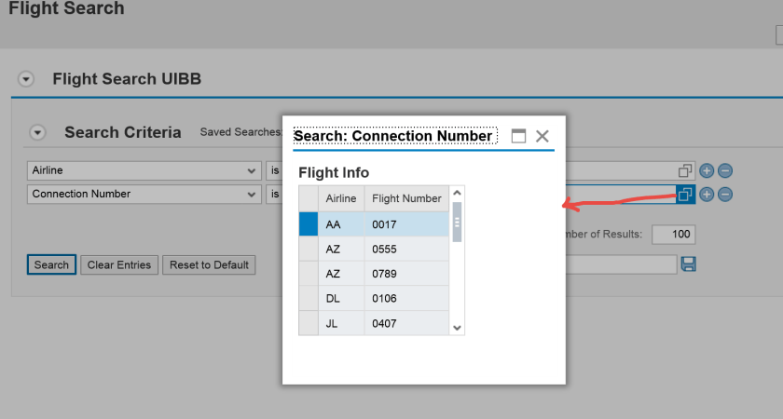The image size is (783, 419).
Task: Select the row selector for DL 0106
Action: point(308,299)
